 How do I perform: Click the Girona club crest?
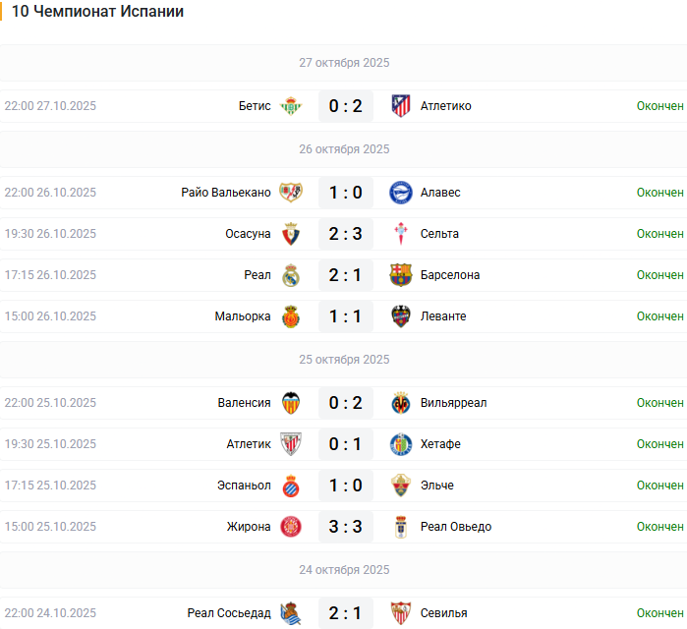pos(290,527)
